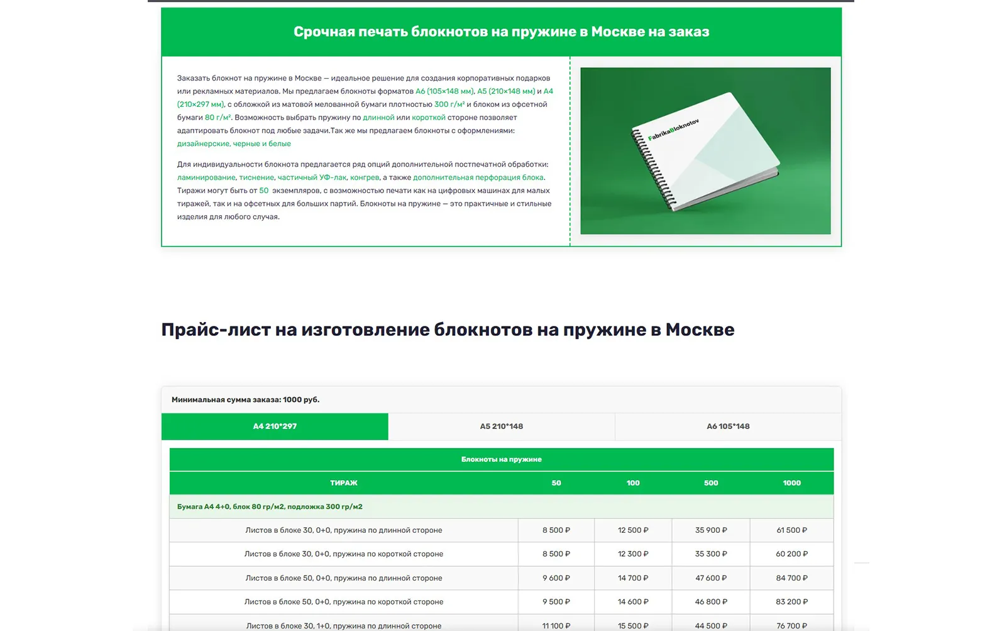
Task: Click the 60 200 ₽ price cell
Action: pos(792,554)
